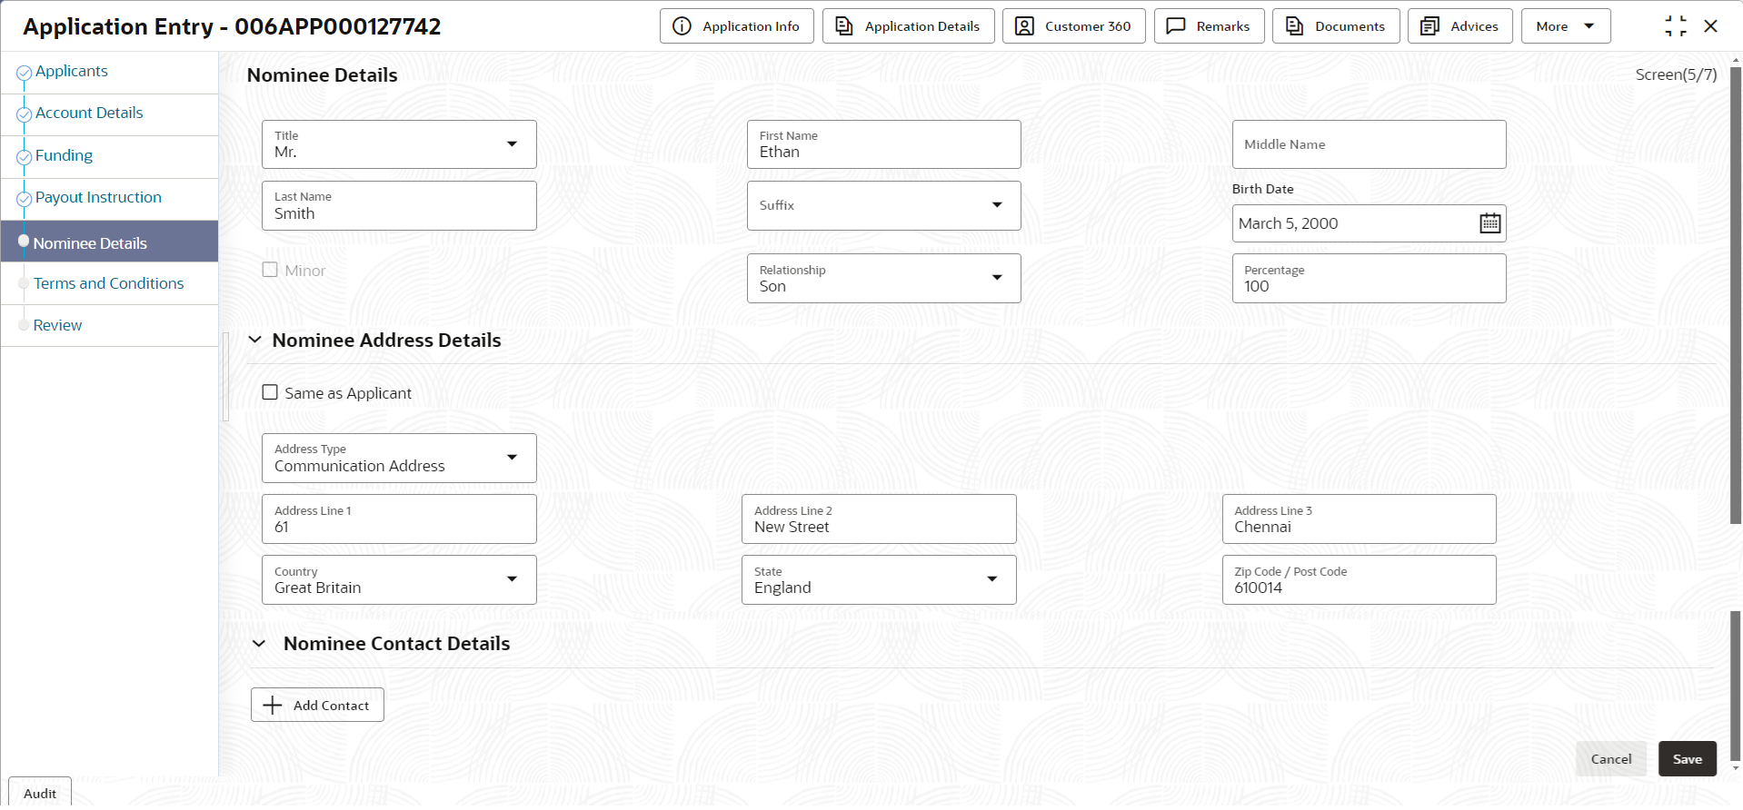The image size is (1743, 810).
Task: Collapse the Nominee Contact Details section
Action: (259, 644)
